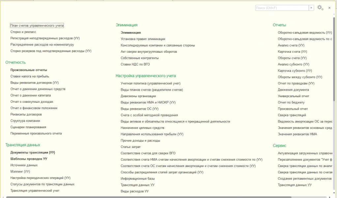
Task: Open Распределение расходов на номенклатуру
Action: point(42,44)
